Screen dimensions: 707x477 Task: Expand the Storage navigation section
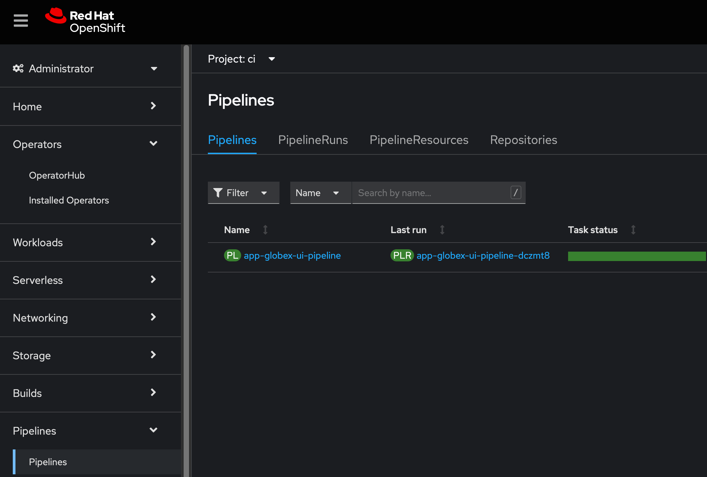[x=85, y=355]
